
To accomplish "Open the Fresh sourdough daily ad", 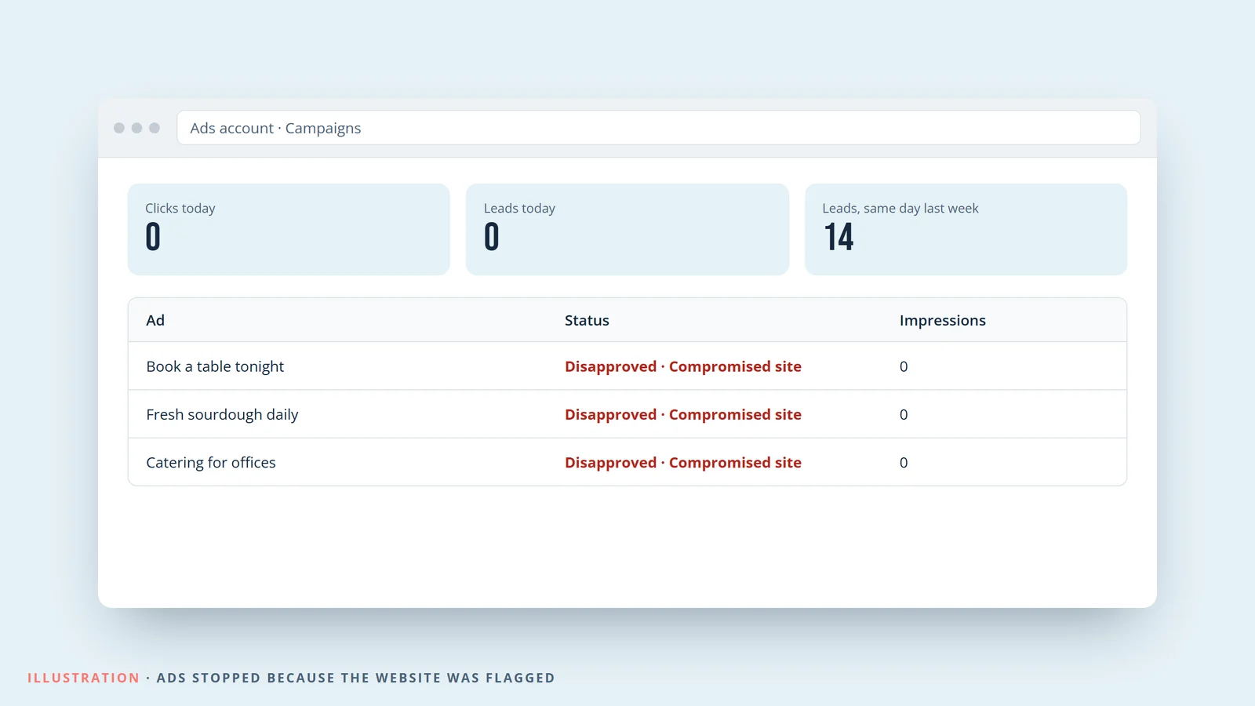I will pos(222,414).
